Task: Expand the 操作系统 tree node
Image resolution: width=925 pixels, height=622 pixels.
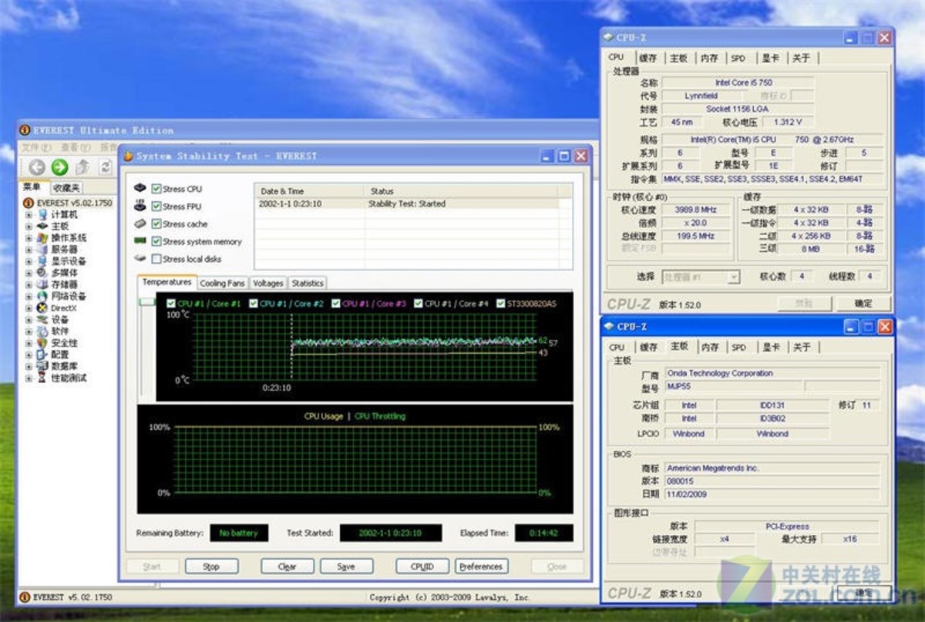Action: 29,237
